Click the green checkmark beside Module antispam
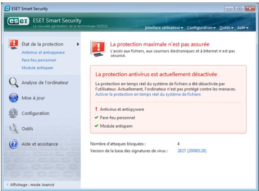The height and width of the screenshot is (191, 259). point(96,126)
